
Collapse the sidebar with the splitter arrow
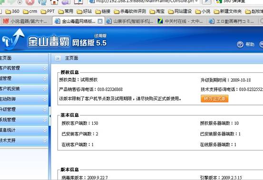tap(50, 116)
